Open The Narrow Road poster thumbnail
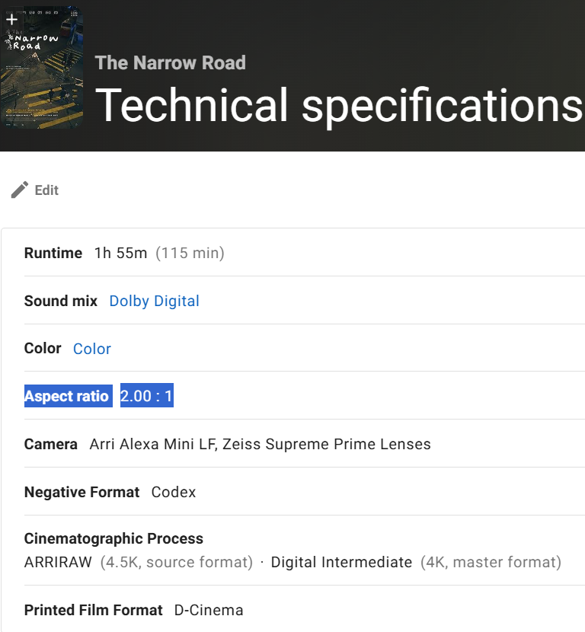Screen dimensions: 585x632 (42, 67)
